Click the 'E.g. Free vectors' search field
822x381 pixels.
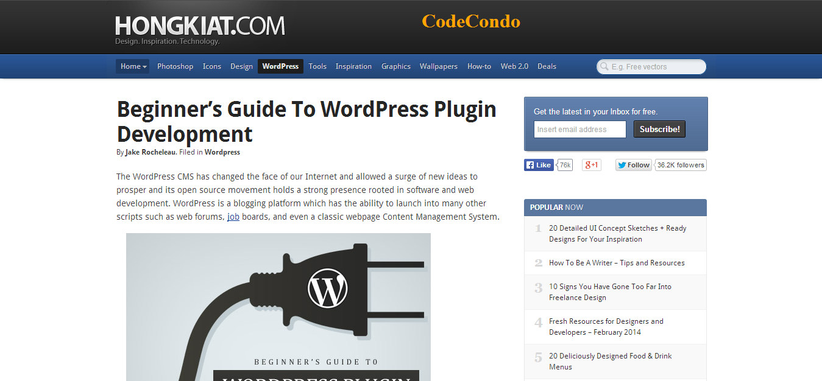tap(651, 66)
